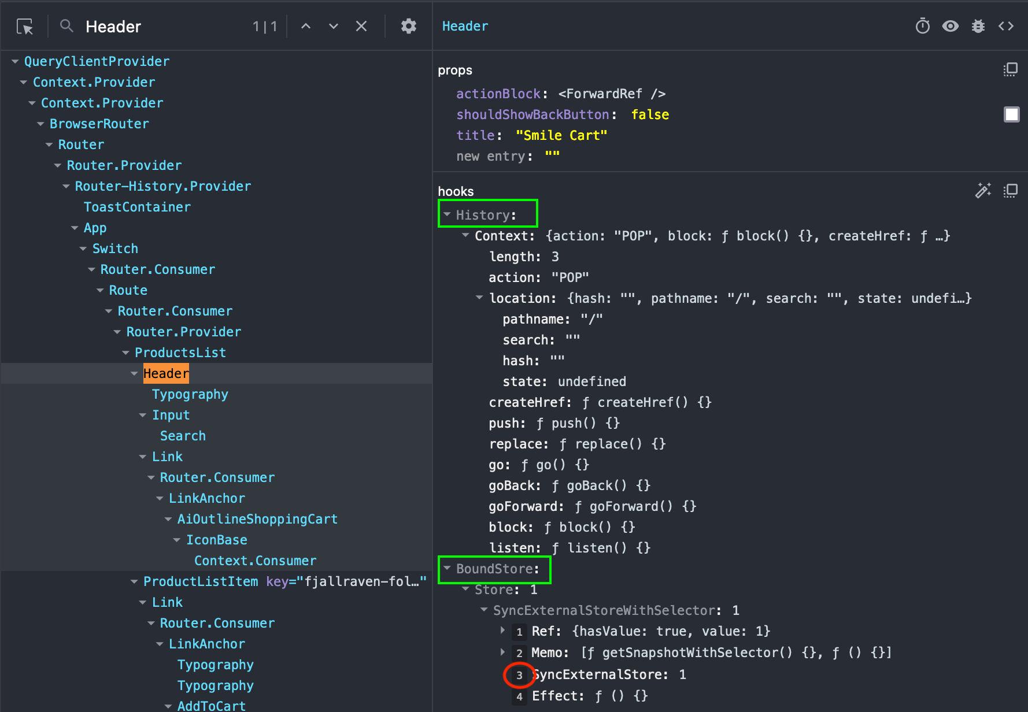Toggle parse hook names wand icon
This screenshot has width=1028, height=712.
click(983, 191)
